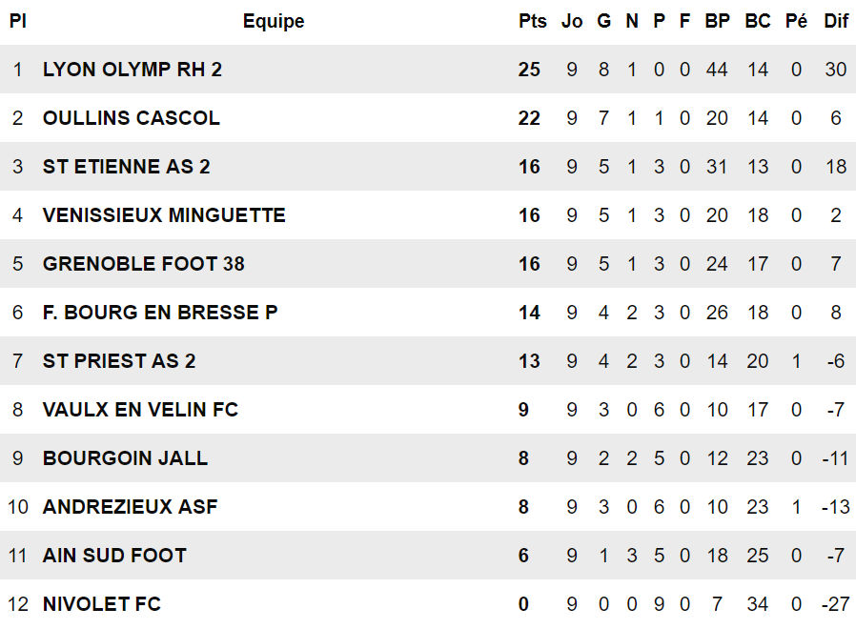Open the ST ETIENNE AS 2 team
856x629 pixels.
(127, 167)
